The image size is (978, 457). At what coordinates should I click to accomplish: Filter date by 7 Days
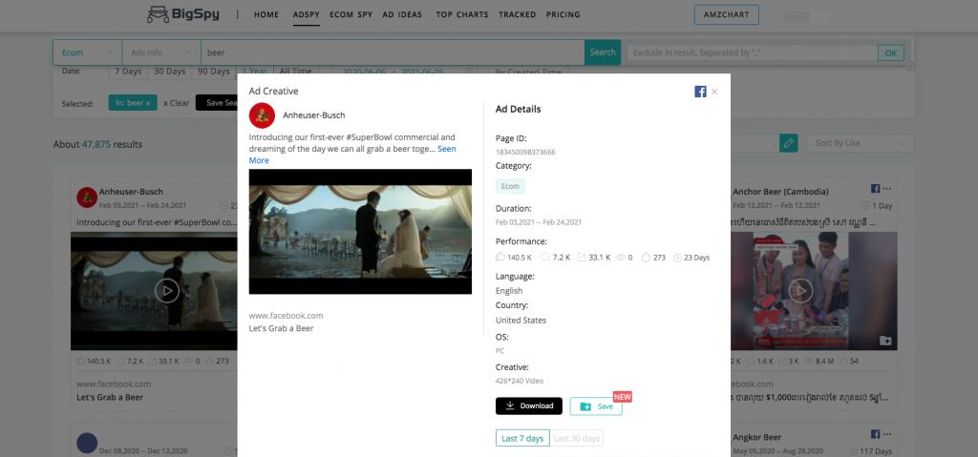pos(128,72)
